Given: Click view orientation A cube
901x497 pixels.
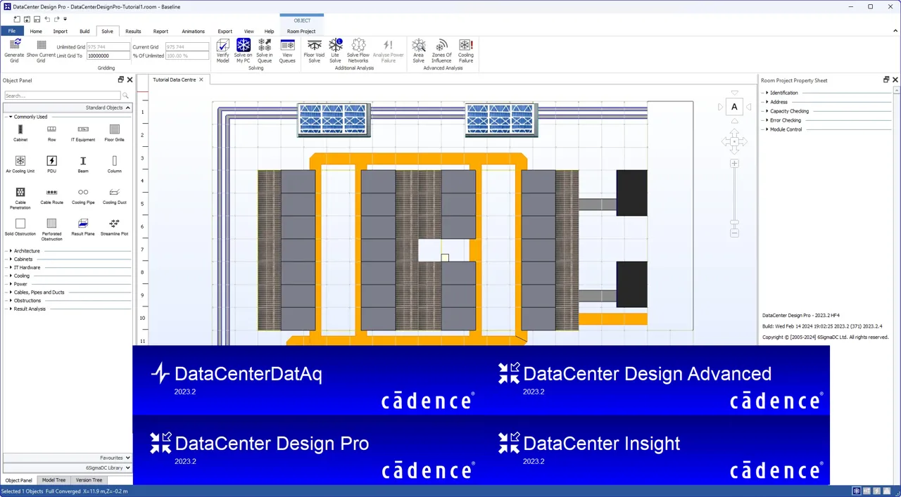Looking at the screenshot, I should [x=734, y=107].
